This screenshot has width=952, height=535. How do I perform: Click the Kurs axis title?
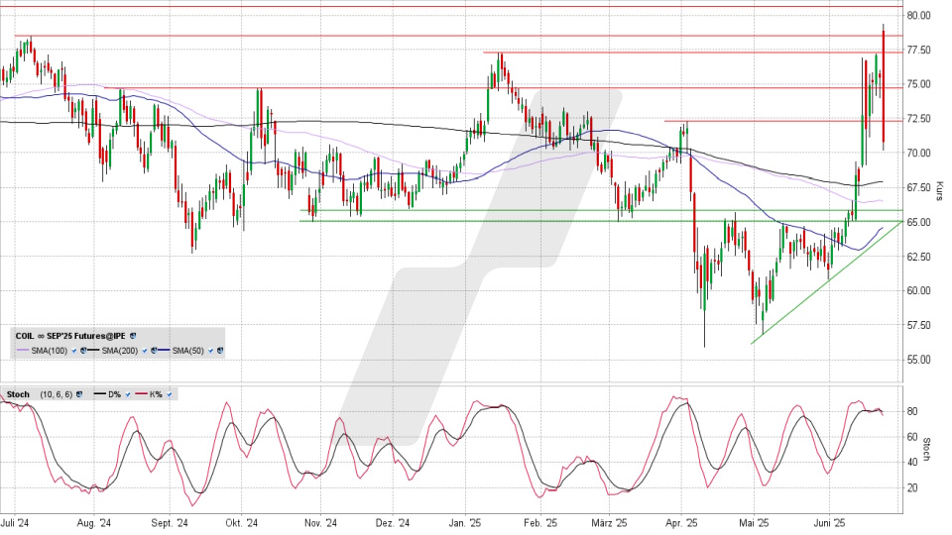939,190
